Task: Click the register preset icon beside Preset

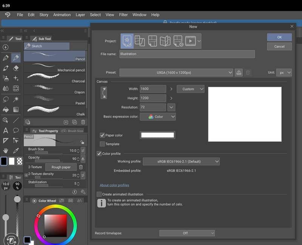Action: (x=239, y=73)
